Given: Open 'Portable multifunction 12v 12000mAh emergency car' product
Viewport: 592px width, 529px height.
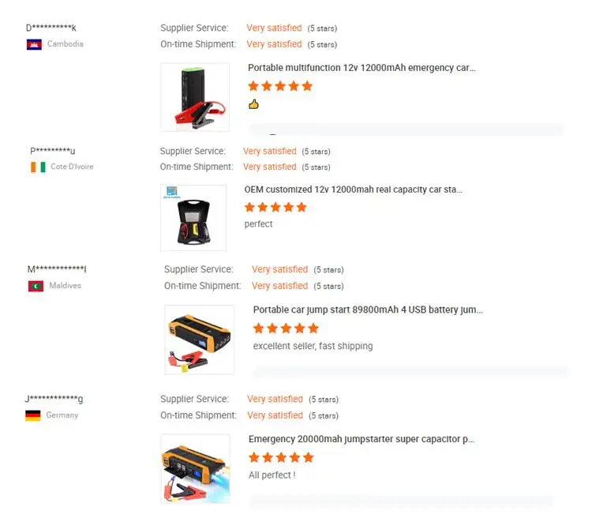Looking at the screenshot, I should pyautogui.click(x=362, y=68).
